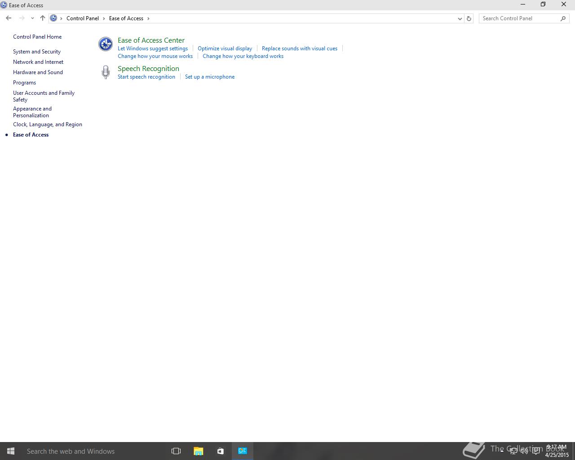Image resolution: width=575 pixels, height=460 pixels.
Task: Click the search magnifier icon
Action: [563, 18]
